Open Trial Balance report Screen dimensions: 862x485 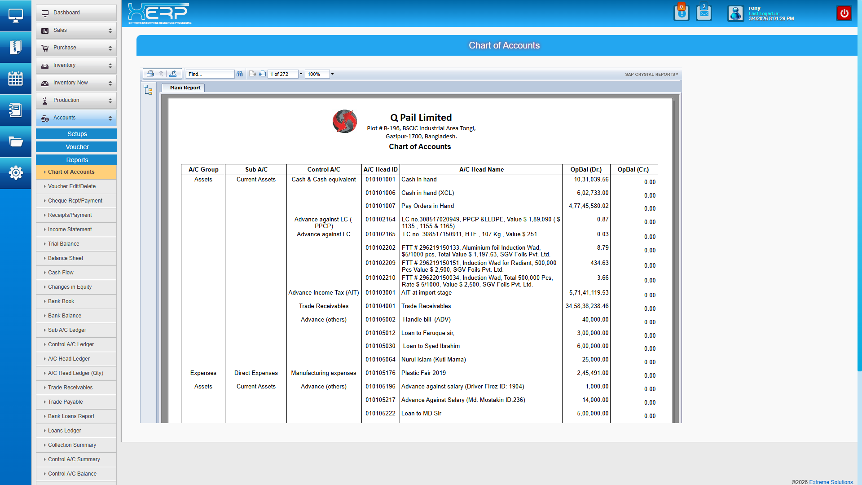64,244
